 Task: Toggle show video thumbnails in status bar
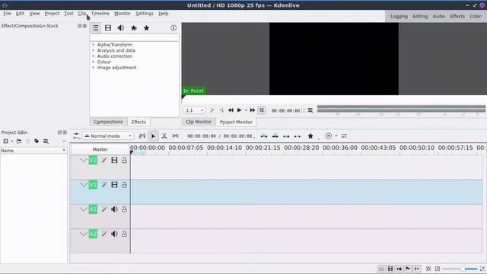point(390,269)
